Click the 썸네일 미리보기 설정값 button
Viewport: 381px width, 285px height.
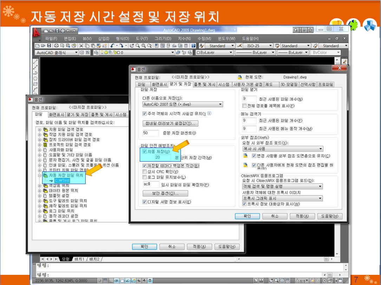[x=170, y=123]
